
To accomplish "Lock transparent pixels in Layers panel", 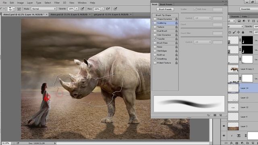I will coord(230,32).
